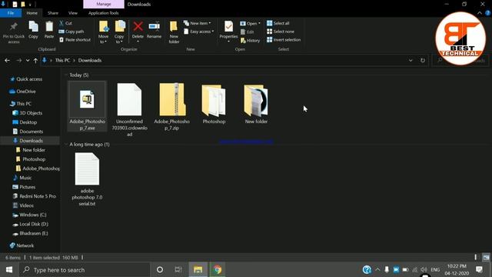This screenshot has width=492, height=277.
Task: Cut the selected item
Action: coord(65,23)
